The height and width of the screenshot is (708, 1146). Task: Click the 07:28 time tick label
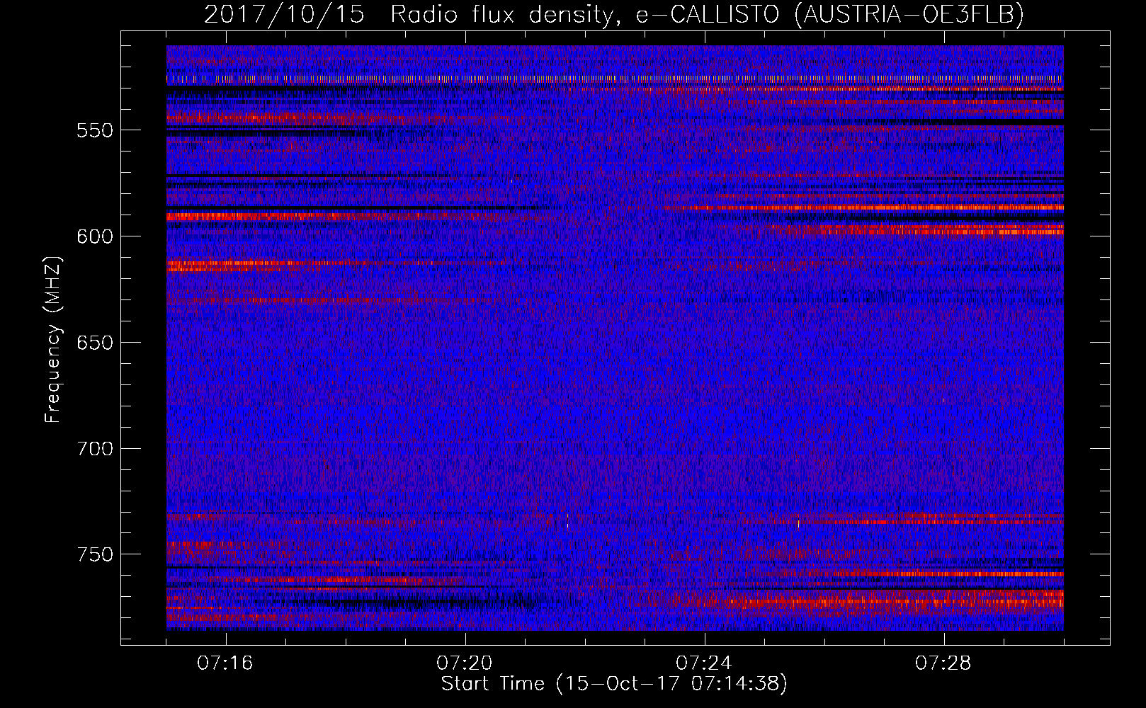[x=943, y=663]
